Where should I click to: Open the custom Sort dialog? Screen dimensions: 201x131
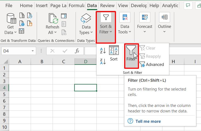tap(114, 53)
